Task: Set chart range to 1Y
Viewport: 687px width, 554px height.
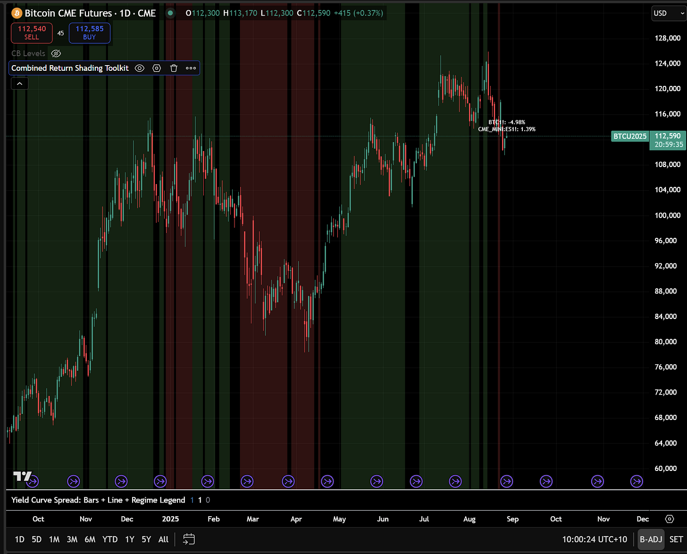Action: coord(130,539)
